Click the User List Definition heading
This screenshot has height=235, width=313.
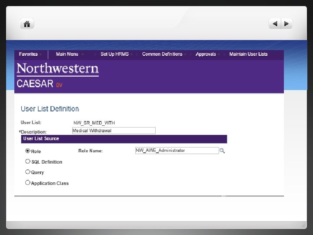(x=50, y=109)
